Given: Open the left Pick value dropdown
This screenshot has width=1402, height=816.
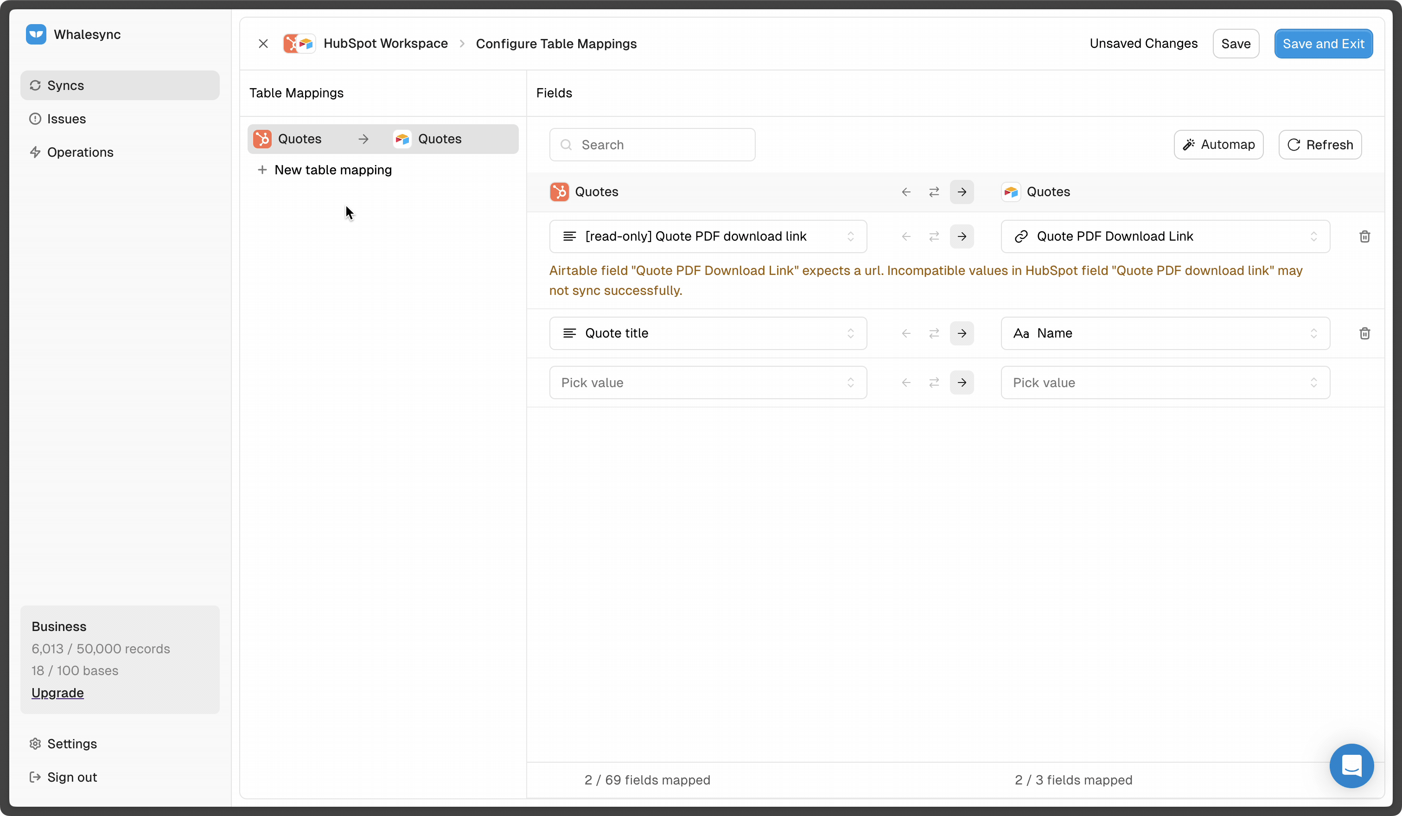Looking at the screenshot, I should tap(707, 382).
